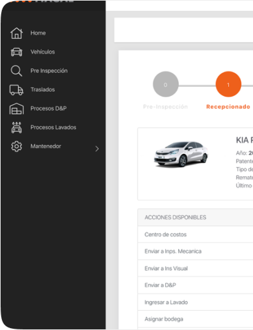Click the Home house icon
Image resolution: width=253 pixels, height=330 pixels.
pyautogui.click(x=17, y=33)
